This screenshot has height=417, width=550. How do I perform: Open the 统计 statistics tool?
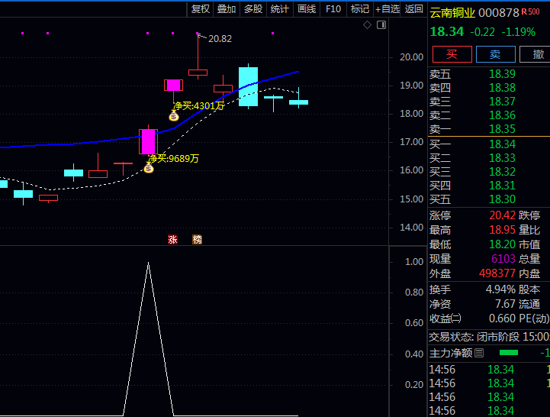click(279, 8)
